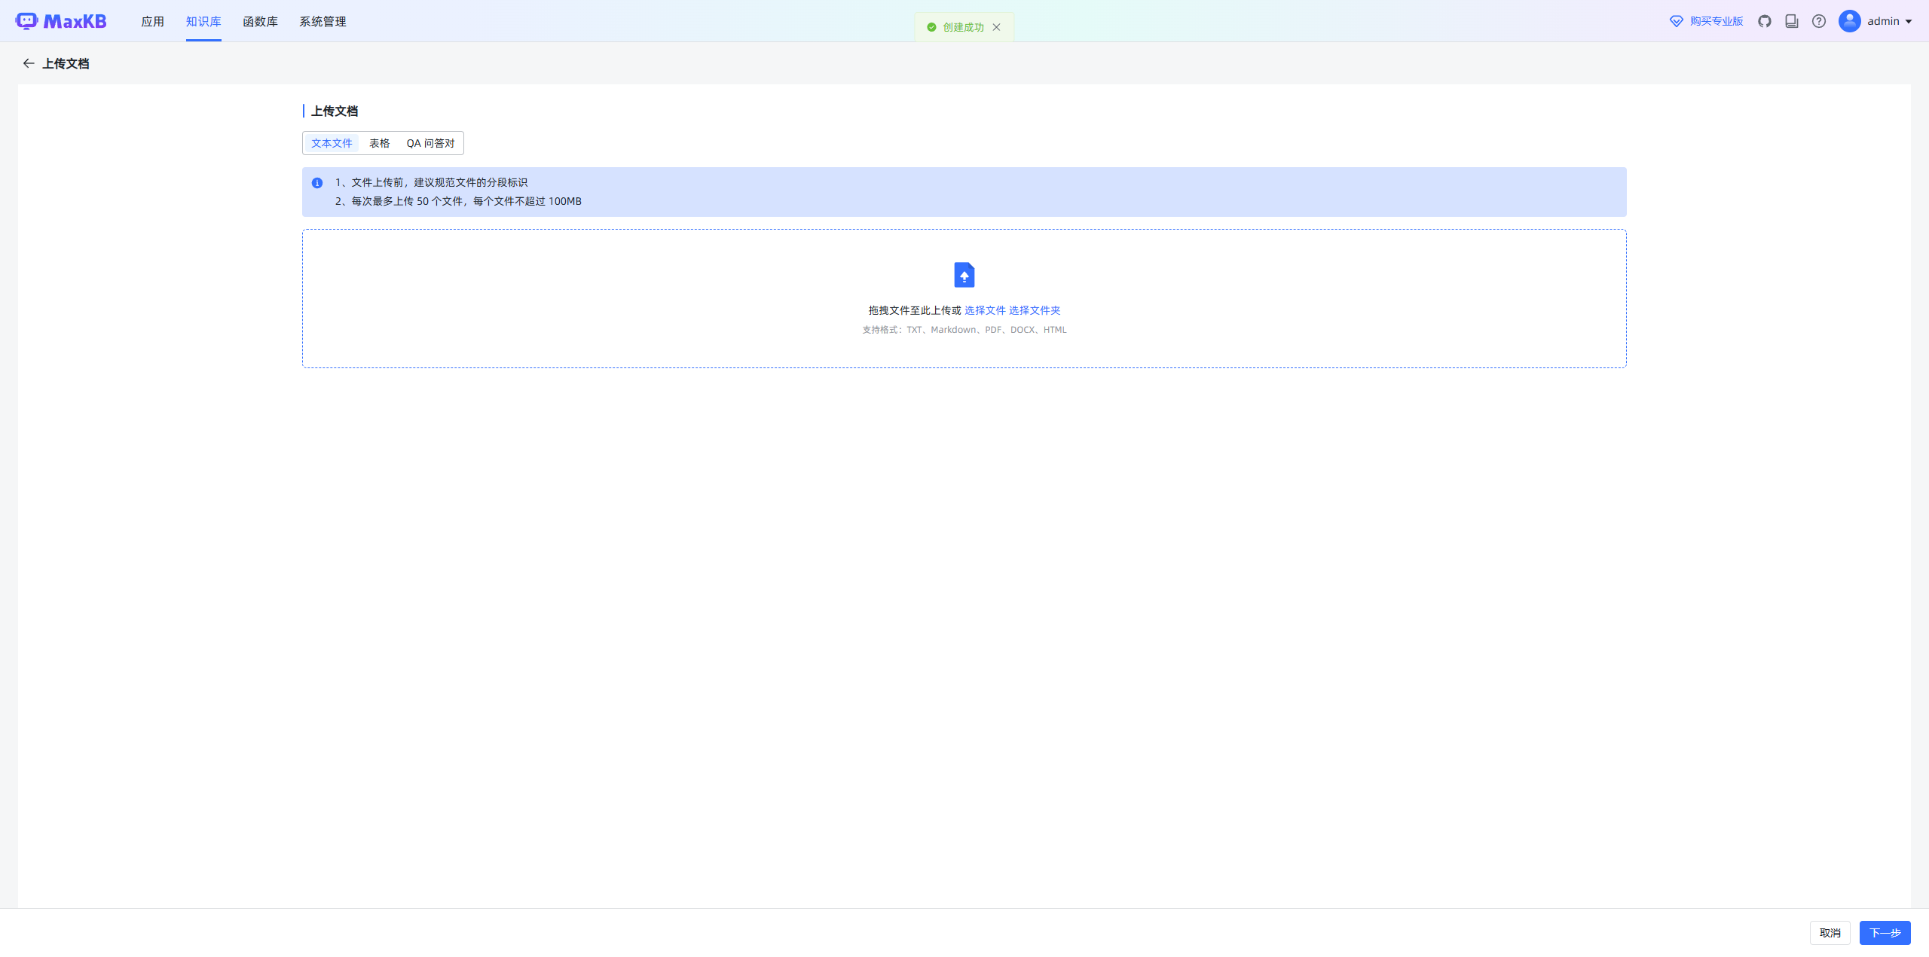Open the documentation book icon
Image resolution: width=1929 pixels, height=957 pixels.
pos(1792,21)
